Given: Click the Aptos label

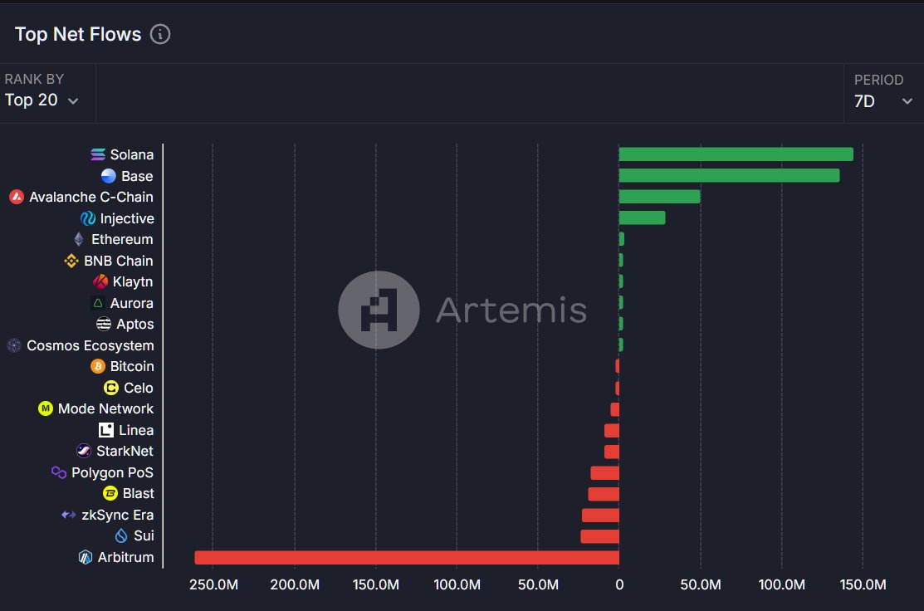Looking at the screenshot, I should (135, 324).
